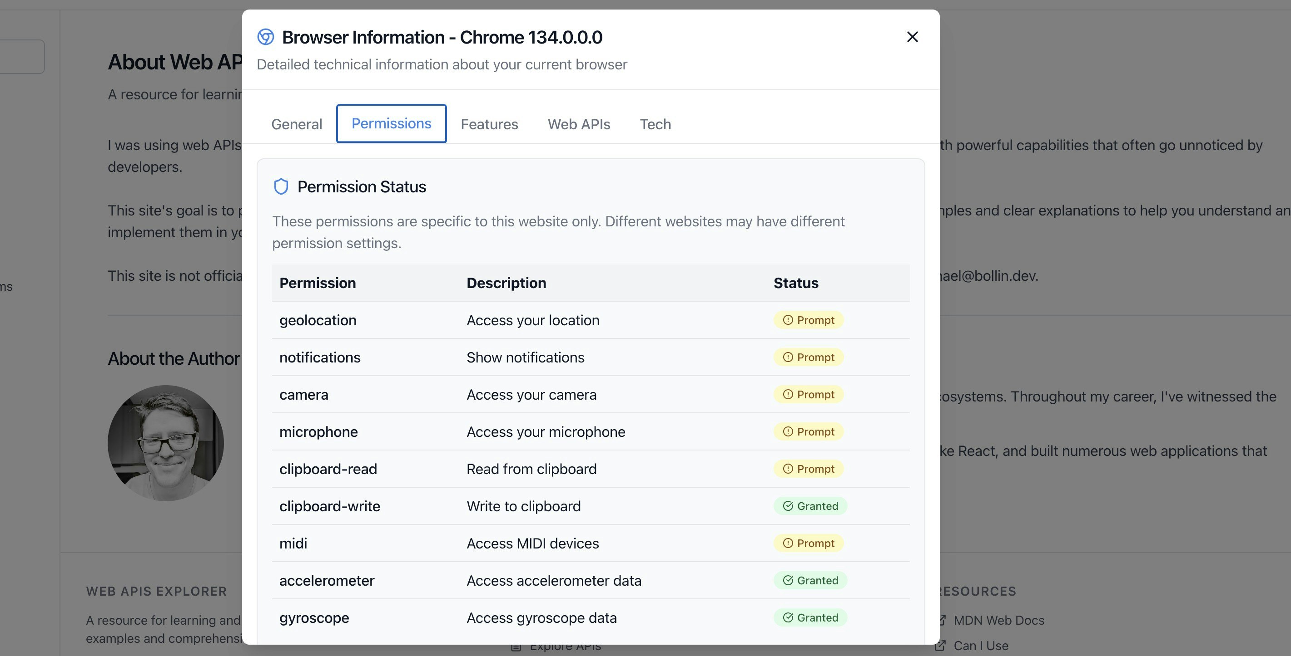Click the Prompt badge for midi
This screenshot has height=656, width=1291.
[809, 543]
